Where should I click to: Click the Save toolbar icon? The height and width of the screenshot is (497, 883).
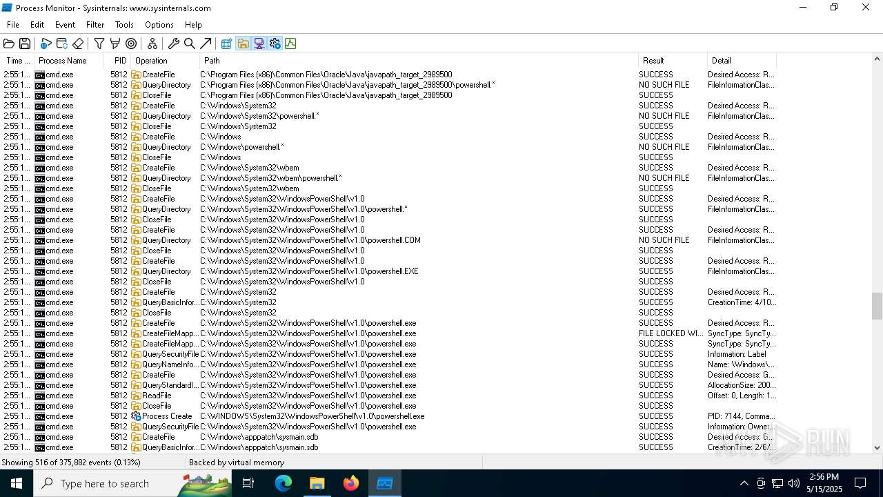pos(24,43)
